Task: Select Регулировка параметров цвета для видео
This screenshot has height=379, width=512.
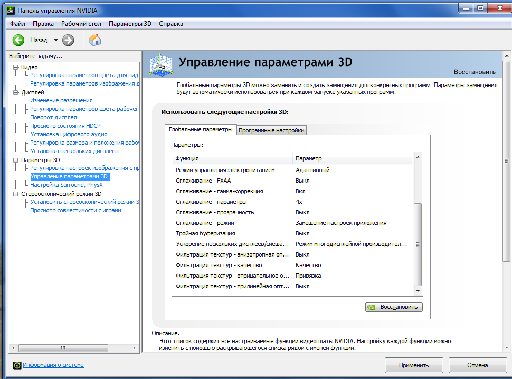Action: pos(84,75)
